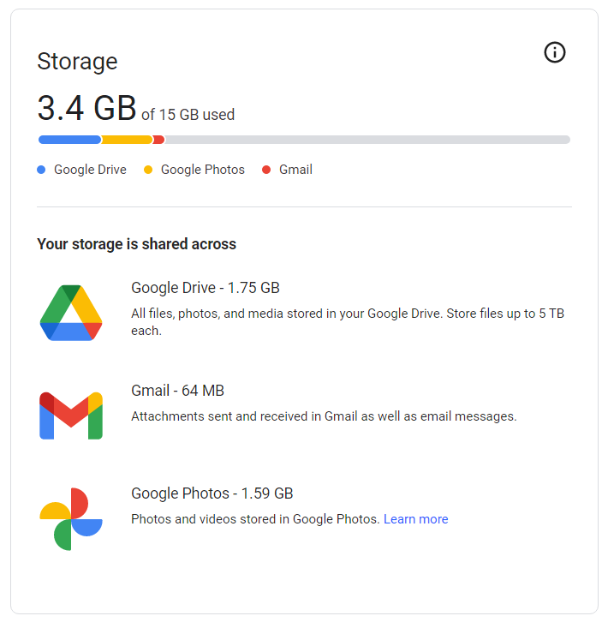Click the 'of 15 GB used' text
This screenshot has width=608, height=622.
(x=188, y=115)
